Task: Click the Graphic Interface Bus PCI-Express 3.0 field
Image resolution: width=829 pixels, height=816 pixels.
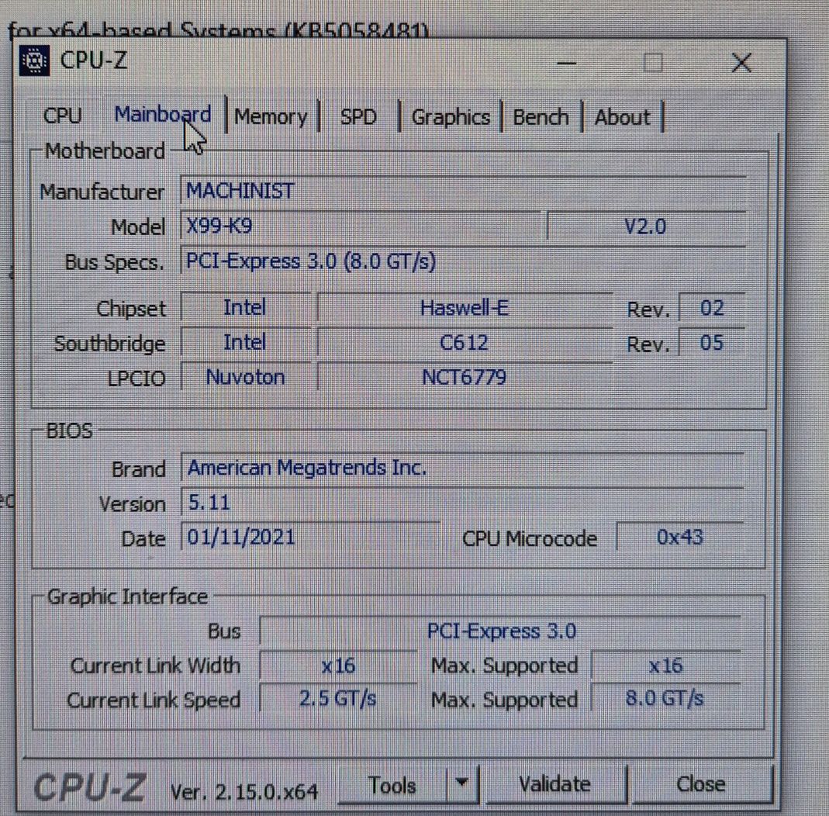Action: pos(500,631)
